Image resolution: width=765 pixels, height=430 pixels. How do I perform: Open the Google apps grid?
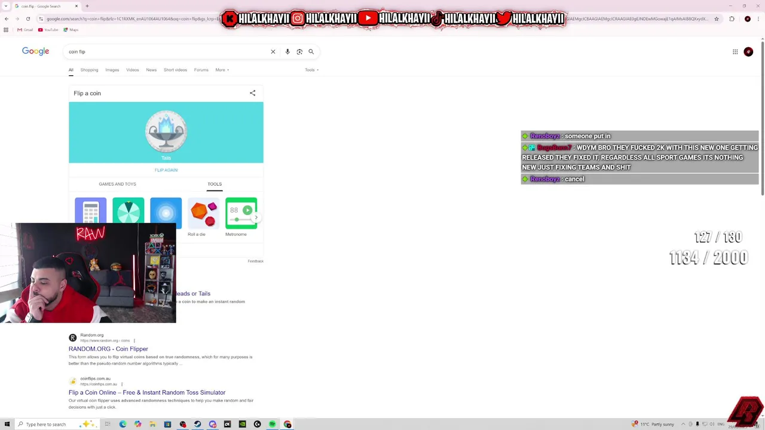[x=735, y=52]
